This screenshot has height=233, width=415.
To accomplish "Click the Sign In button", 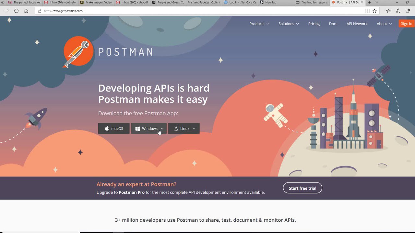I will (407, 24).
